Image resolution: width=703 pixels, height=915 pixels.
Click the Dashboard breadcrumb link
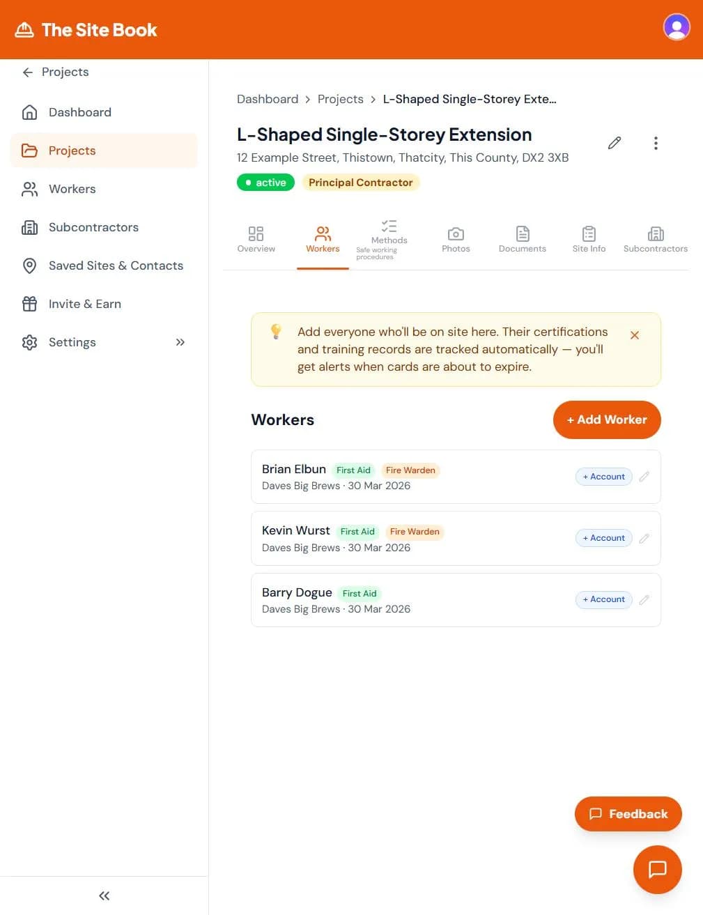point(267,99)
